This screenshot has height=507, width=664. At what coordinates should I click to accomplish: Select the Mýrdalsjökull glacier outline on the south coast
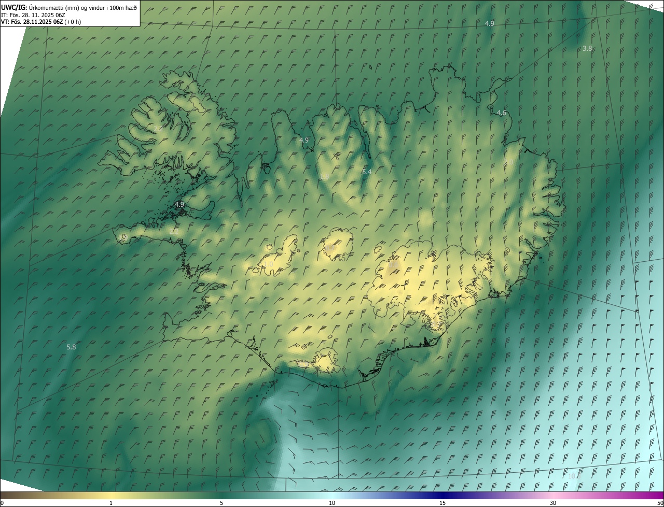point(326,361)
